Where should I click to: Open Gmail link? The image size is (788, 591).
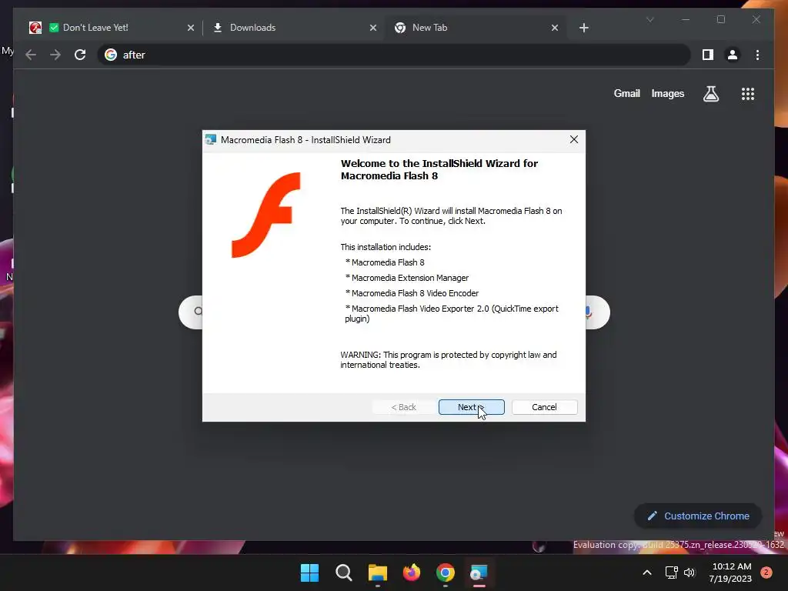(x=626, y=93)
